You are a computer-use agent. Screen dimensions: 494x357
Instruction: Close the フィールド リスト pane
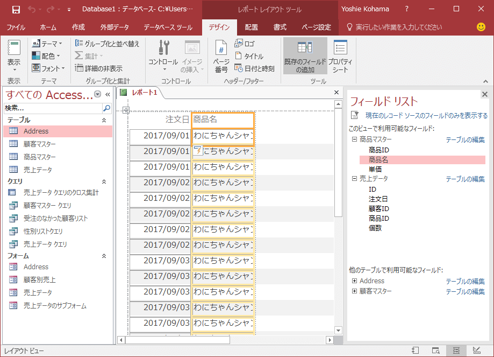coord(484,94)
